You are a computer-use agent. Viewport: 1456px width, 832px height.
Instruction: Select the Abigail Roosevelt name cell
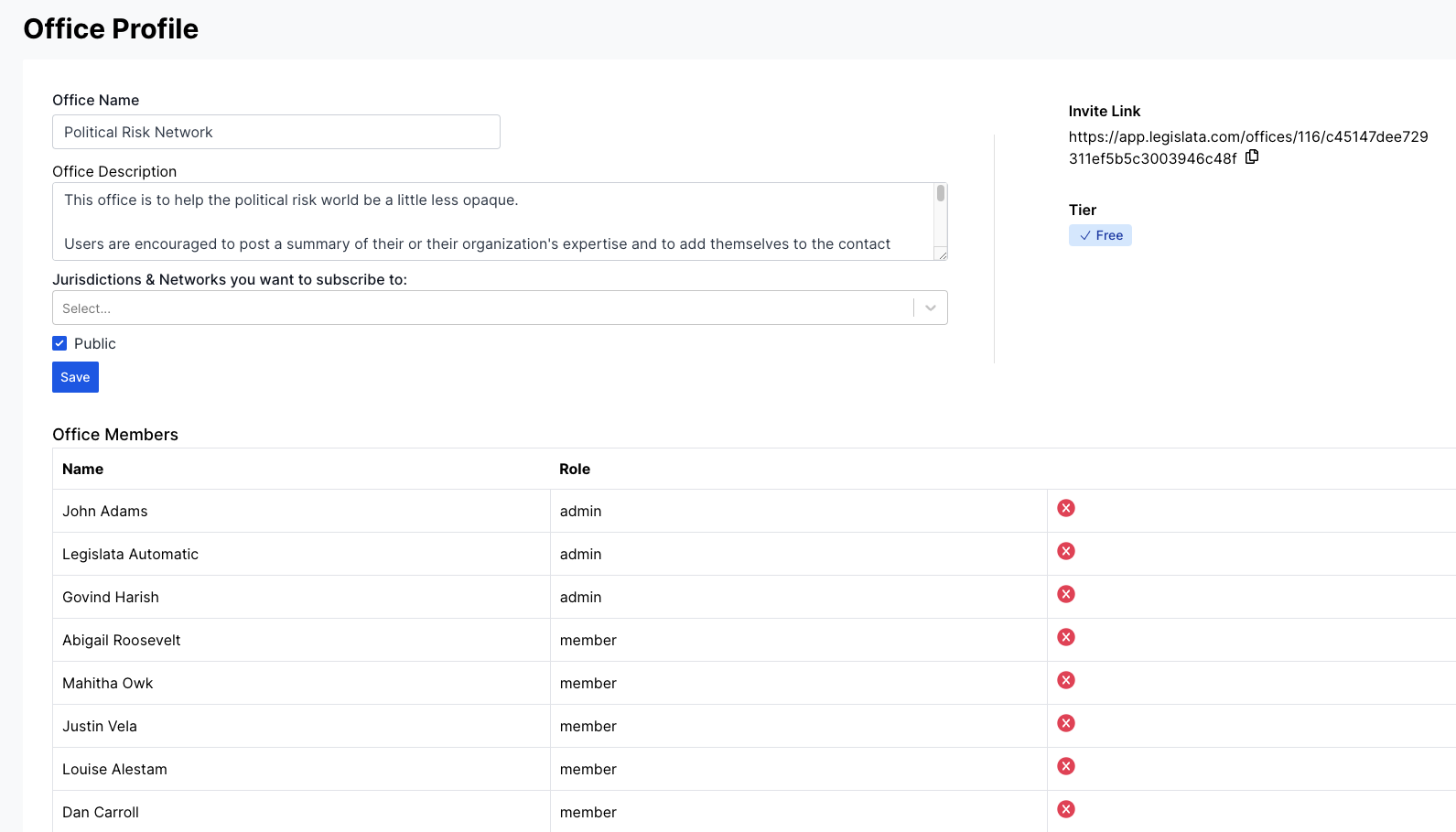tap(301, 640)
